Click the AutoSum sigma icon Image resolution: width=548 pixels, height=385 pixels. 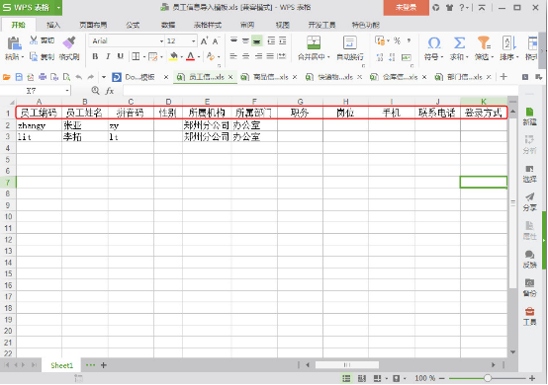[x=459, y=43]
